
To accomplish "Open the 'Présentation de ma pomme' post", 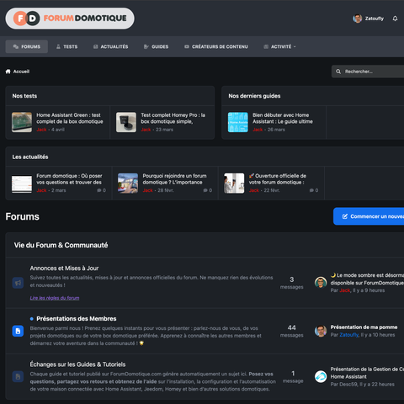I will (x=364, y=327).
